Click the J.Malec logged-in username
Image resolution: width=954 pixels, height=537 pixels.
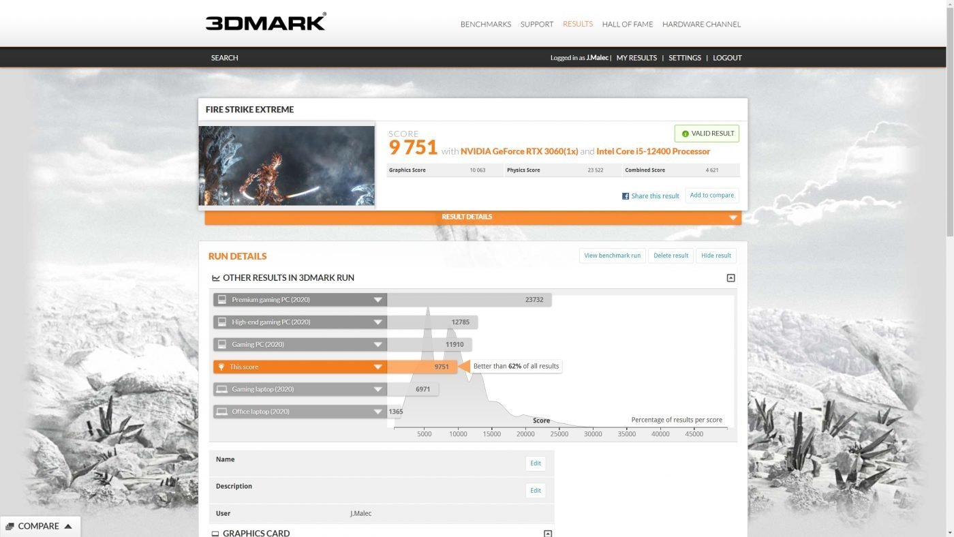click(x=598, y=58)
